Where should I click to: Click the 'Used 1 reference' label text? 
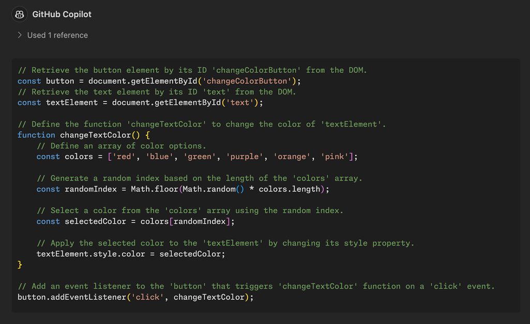tap(57, 35)
